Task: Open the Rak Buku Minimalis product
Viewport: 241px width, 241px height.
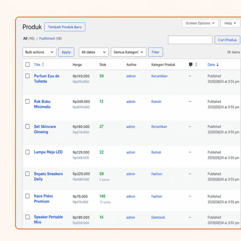Action: pyautogui.click(x=42, y=104)
